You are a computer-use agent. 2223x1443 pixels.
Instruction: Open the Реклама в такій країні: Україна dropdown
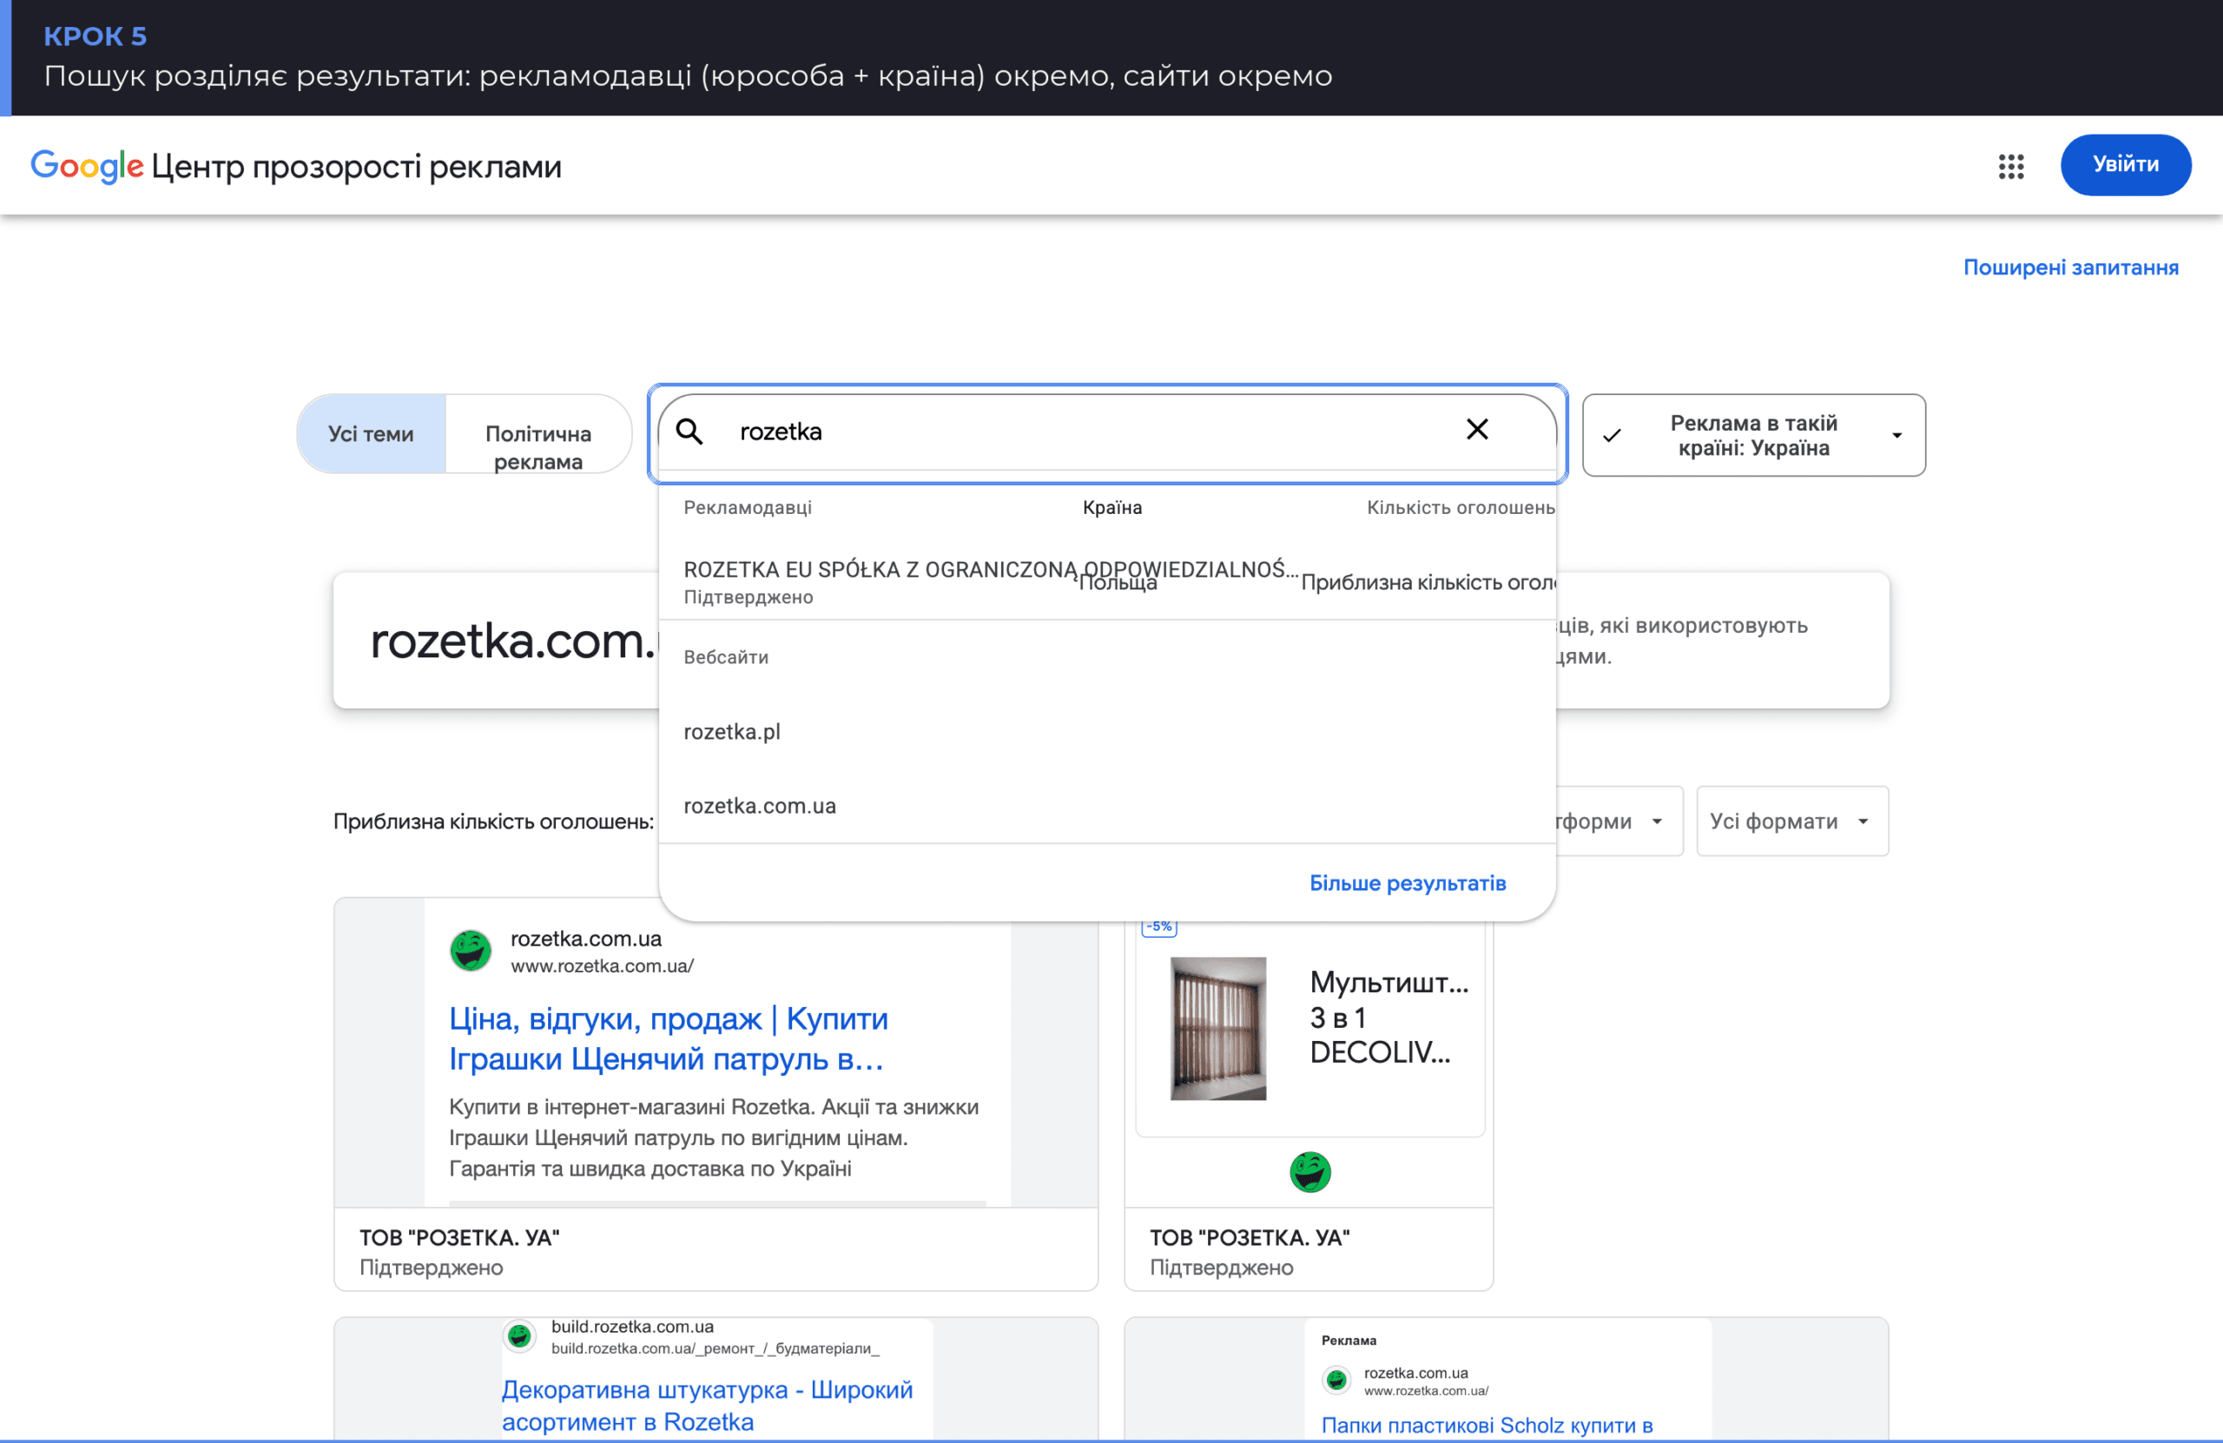(1753, 435)
